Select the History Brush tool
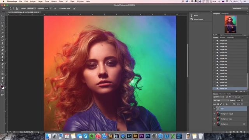 coord(2,47)
